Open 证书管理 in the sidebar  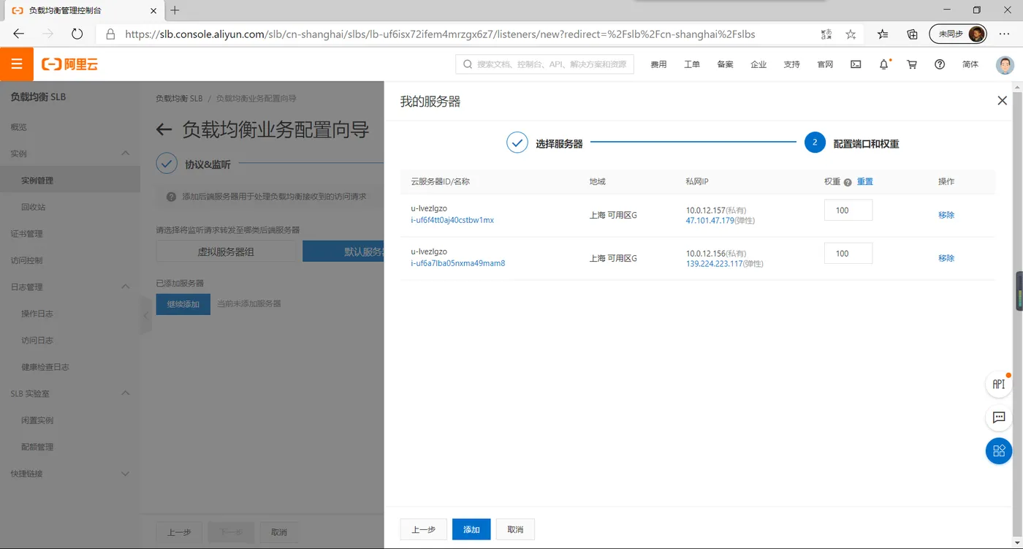[x=26, y=233]
